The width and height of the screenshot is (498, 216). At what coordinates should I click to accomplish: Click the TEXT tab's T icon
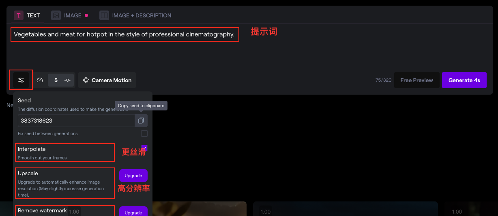(19, 15)
